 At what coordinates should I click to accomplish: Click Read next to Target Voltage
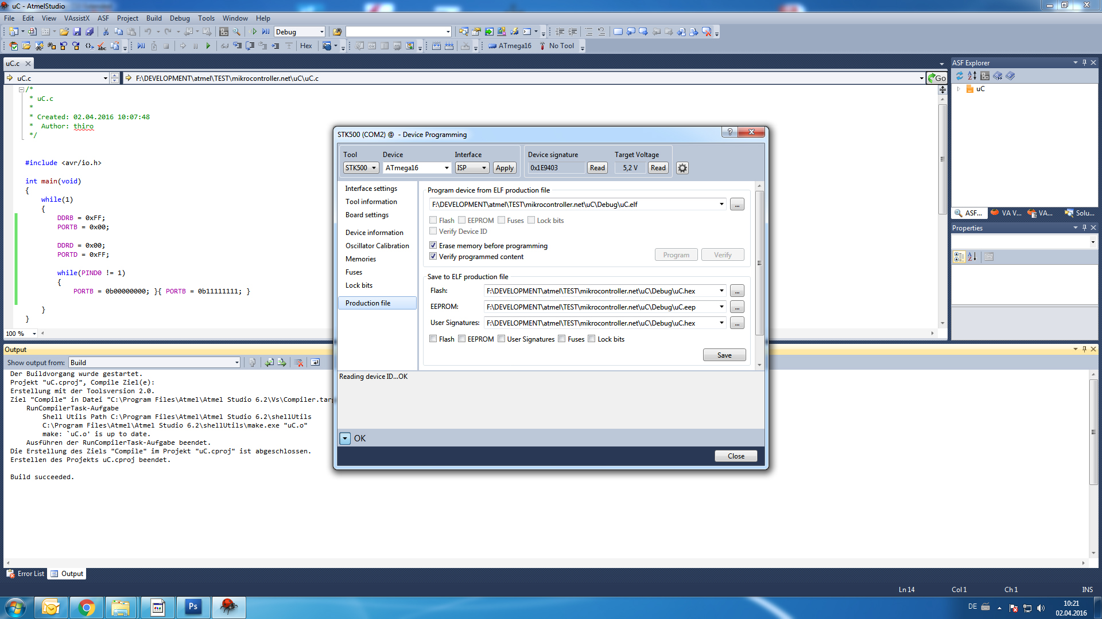[658, 168]
